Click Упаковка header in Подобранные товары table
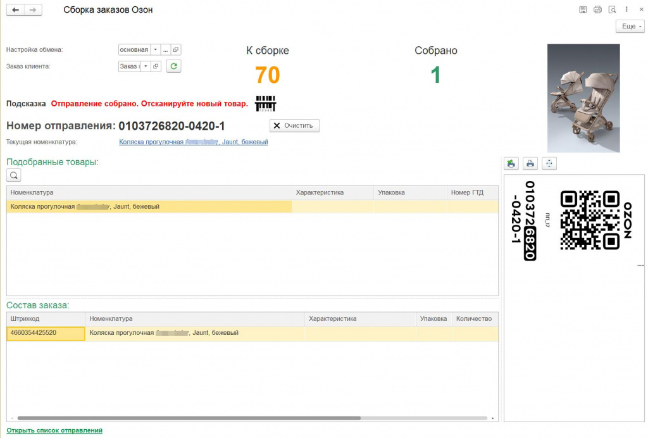Screen dimensions: 648x438 tap(410, 192)
